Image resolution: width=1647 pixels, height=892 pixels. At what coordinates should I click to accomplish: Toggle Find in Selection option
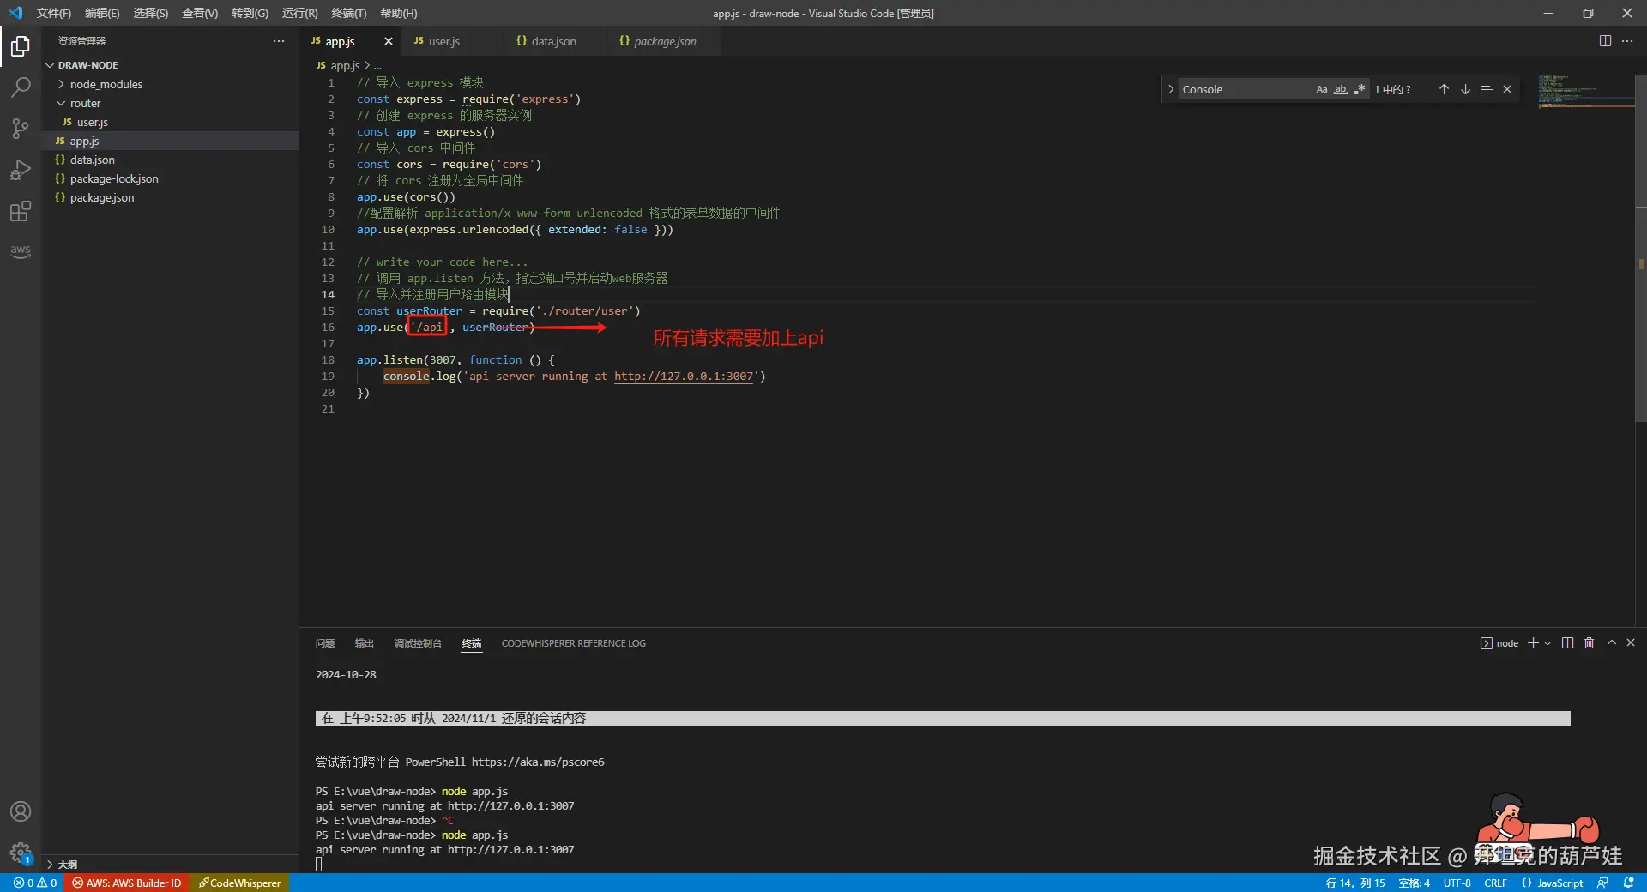(1487, 89)
